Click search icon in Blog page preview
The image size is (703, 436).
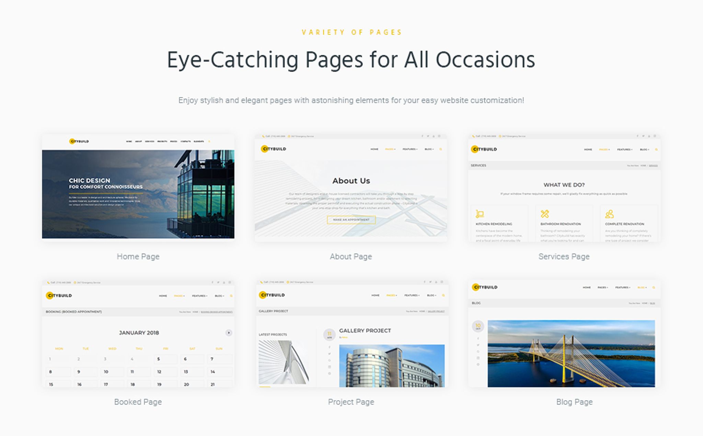tap(654, 287)
